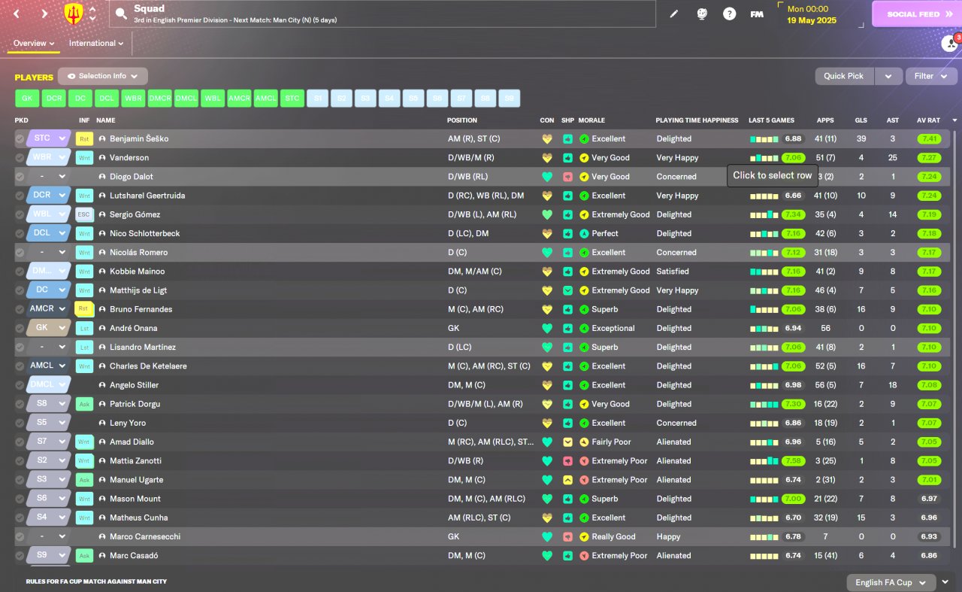The height and width of the screenshot is (592, 962).
Task: Open the Overview tab menu
Action: click(x=34, y=44)
